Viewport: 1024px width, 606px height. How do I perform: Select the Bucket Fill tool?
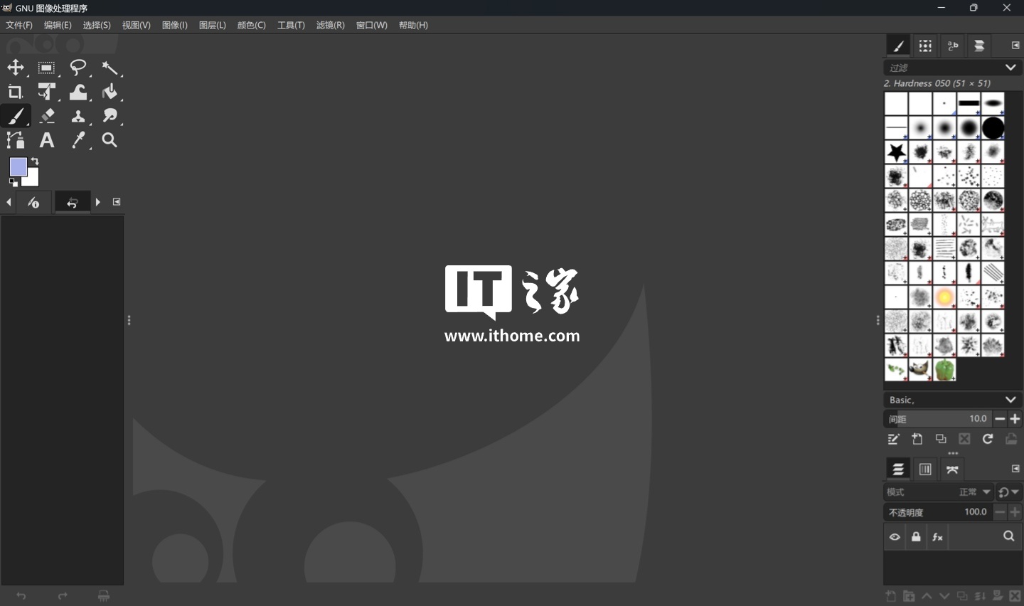pyautogui.click(x=110, y=92)
